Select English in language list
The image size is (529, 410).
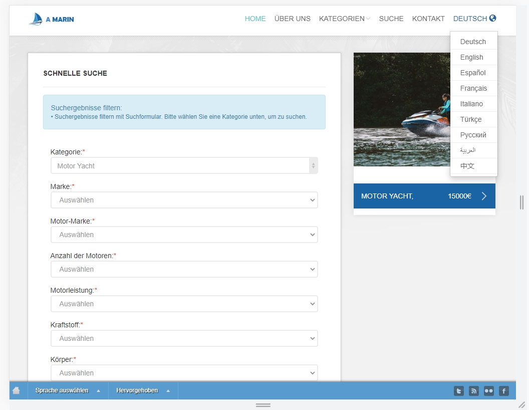(x=474, y=57)
